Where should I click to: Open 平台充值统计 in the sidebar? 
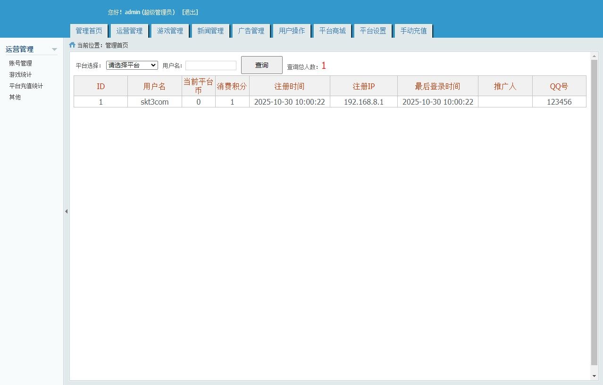click(x=26, y=85)
